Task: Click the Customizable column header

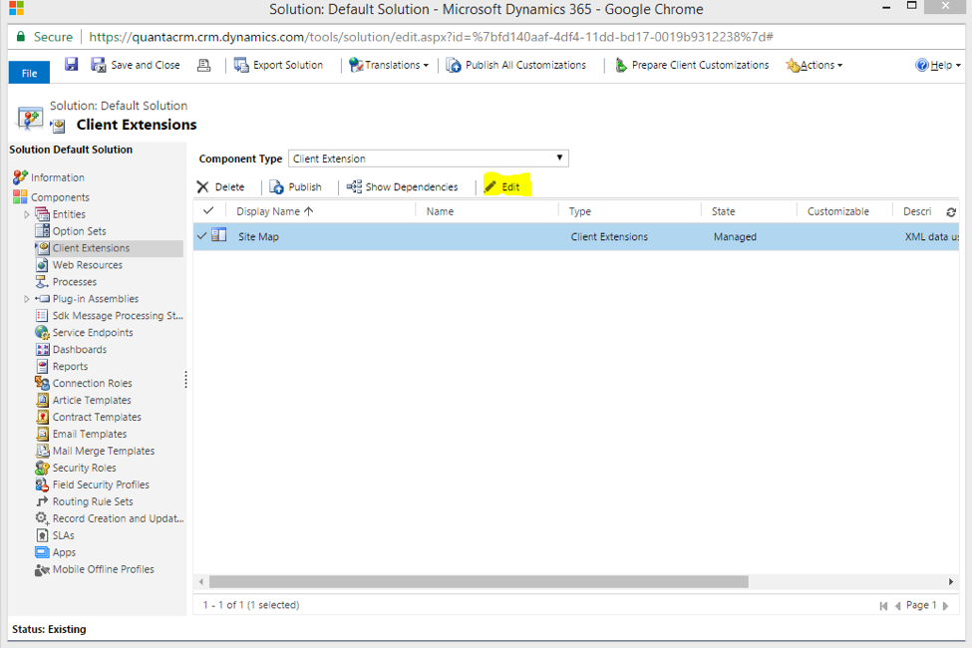Action: pos(838,211)
